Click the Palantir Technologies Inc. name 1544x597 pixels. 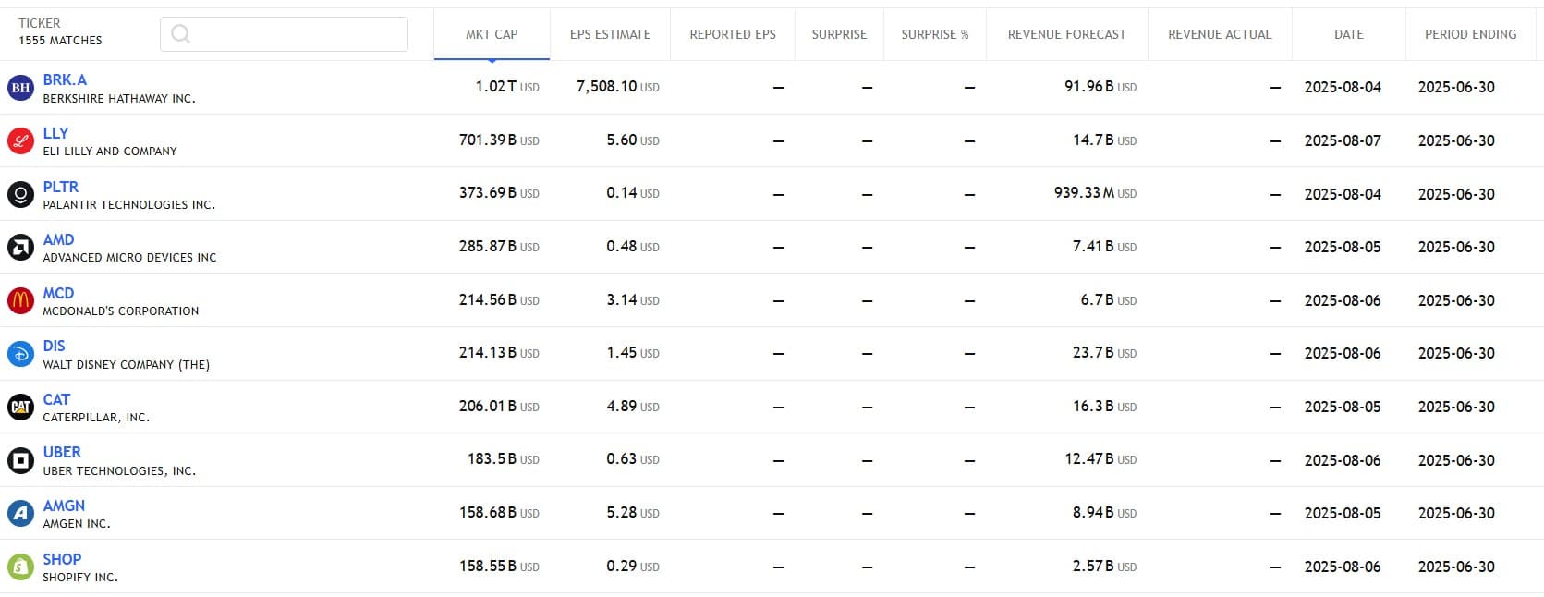(x=128, y=205)
